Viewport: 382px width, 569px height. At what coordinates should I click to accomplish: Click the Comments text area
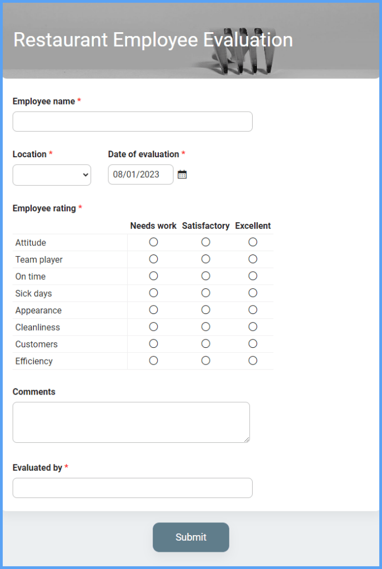click(131, 422)
